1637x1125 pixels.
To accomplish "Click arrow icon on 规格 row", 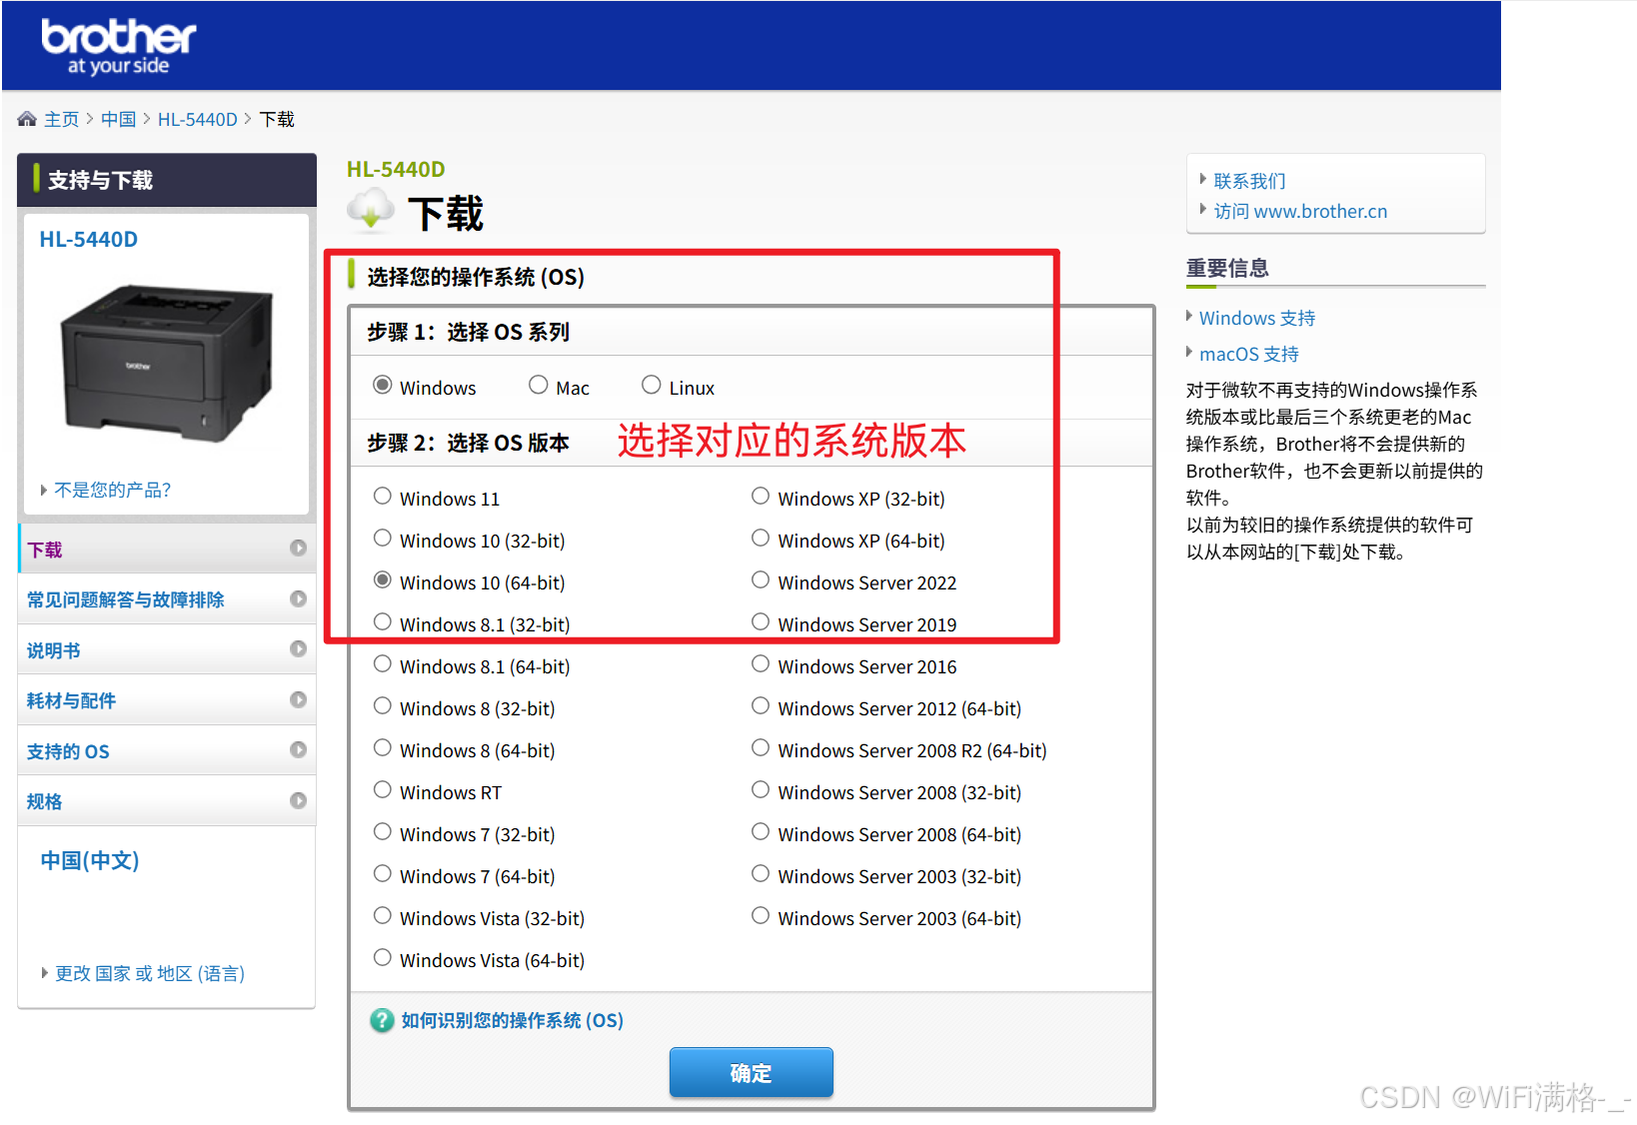I will point(298,800).
